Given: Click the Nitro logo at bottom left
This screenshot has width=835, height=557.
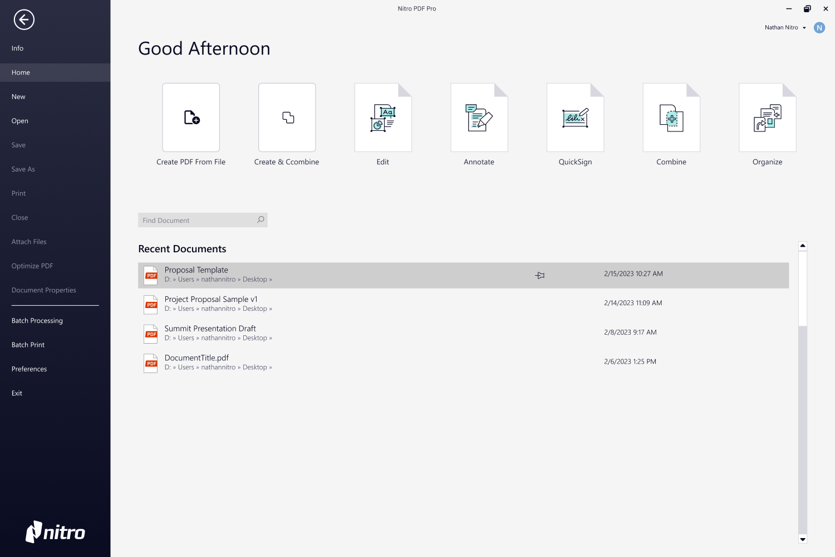Looking at the screenshot, I should click(55, 532).
